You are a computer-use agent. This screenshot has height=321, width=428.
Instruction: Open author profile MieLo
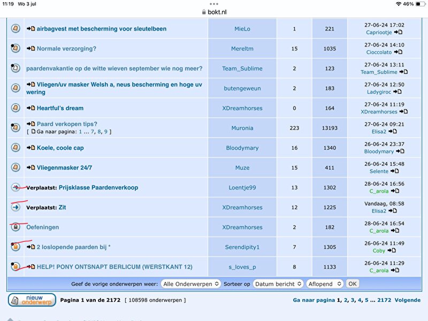click(x=242, y=29)
